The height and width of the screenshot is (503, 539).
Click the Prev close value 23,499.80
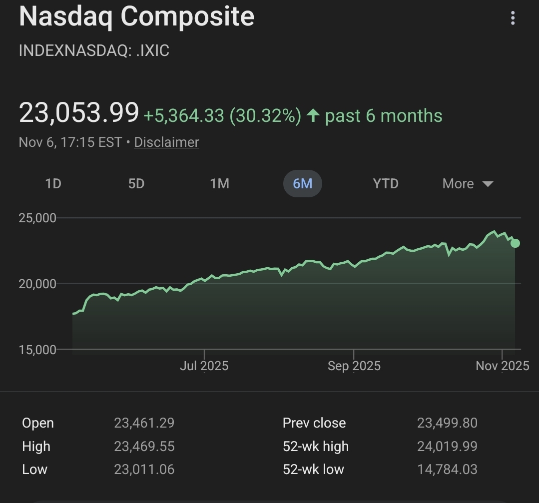(x=447, y=423)
